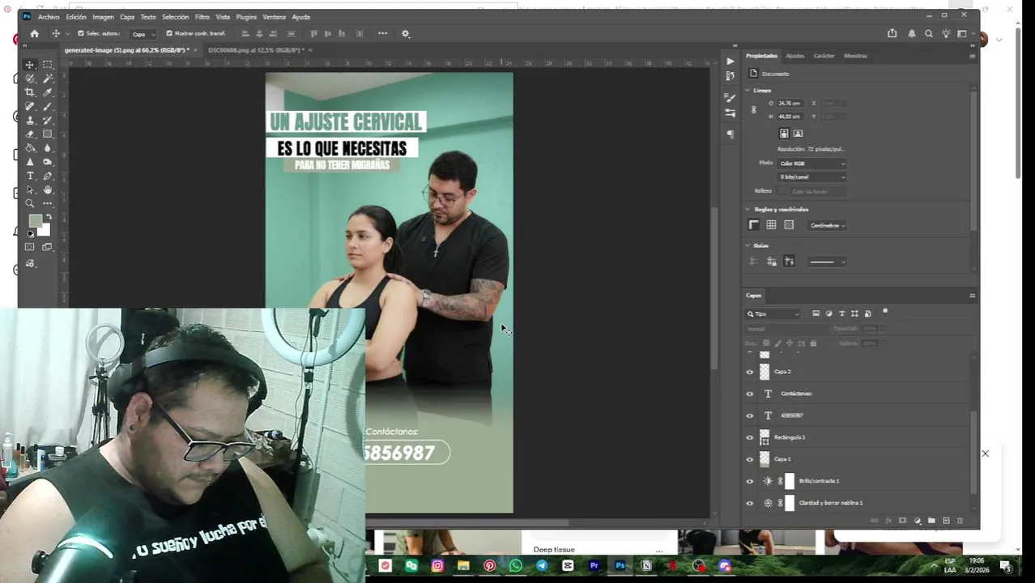Open the search magnifier at top right
This screenshot has width=1035, height=583.
(929, 33)
